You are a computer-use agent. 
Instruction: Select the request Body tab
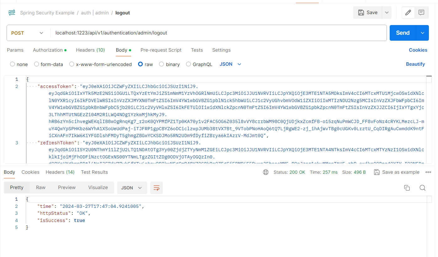pyautogui.click(x=123, y=50)
